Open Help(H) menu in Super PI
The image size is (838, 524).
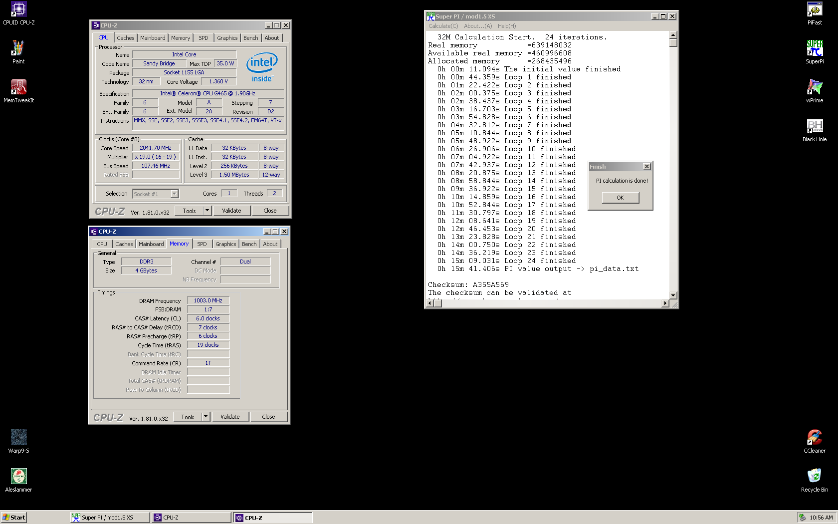pyautogui.click(x=507, y=26)
